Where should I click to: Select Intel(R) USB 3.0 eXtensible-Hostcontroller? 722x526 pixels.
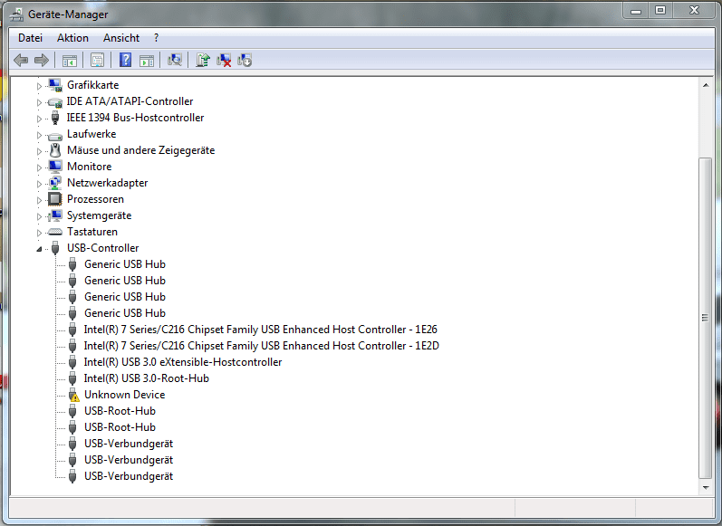[x=183, y=362]
